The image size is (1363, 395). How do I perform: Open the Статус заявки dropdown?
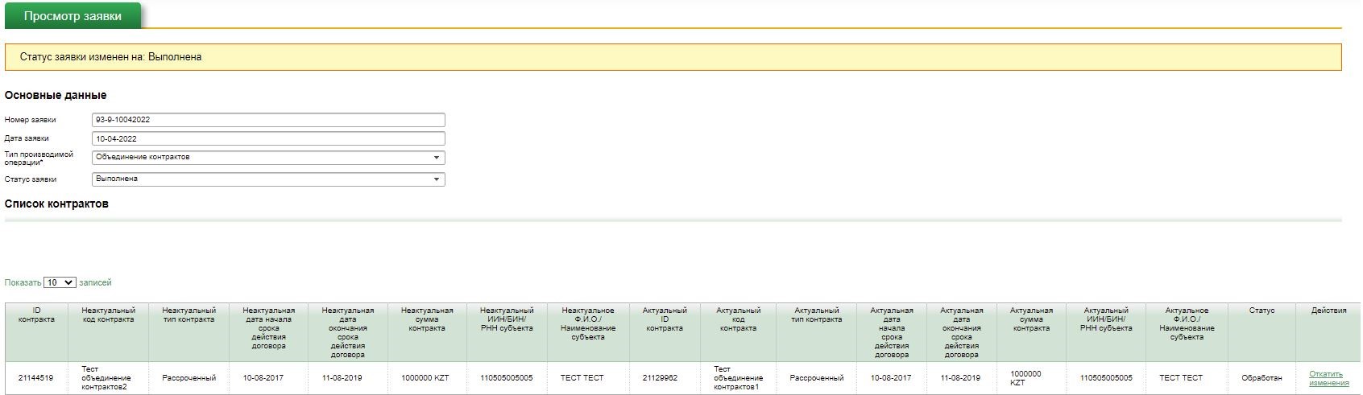pyautogui.click(x=268, y=179)
